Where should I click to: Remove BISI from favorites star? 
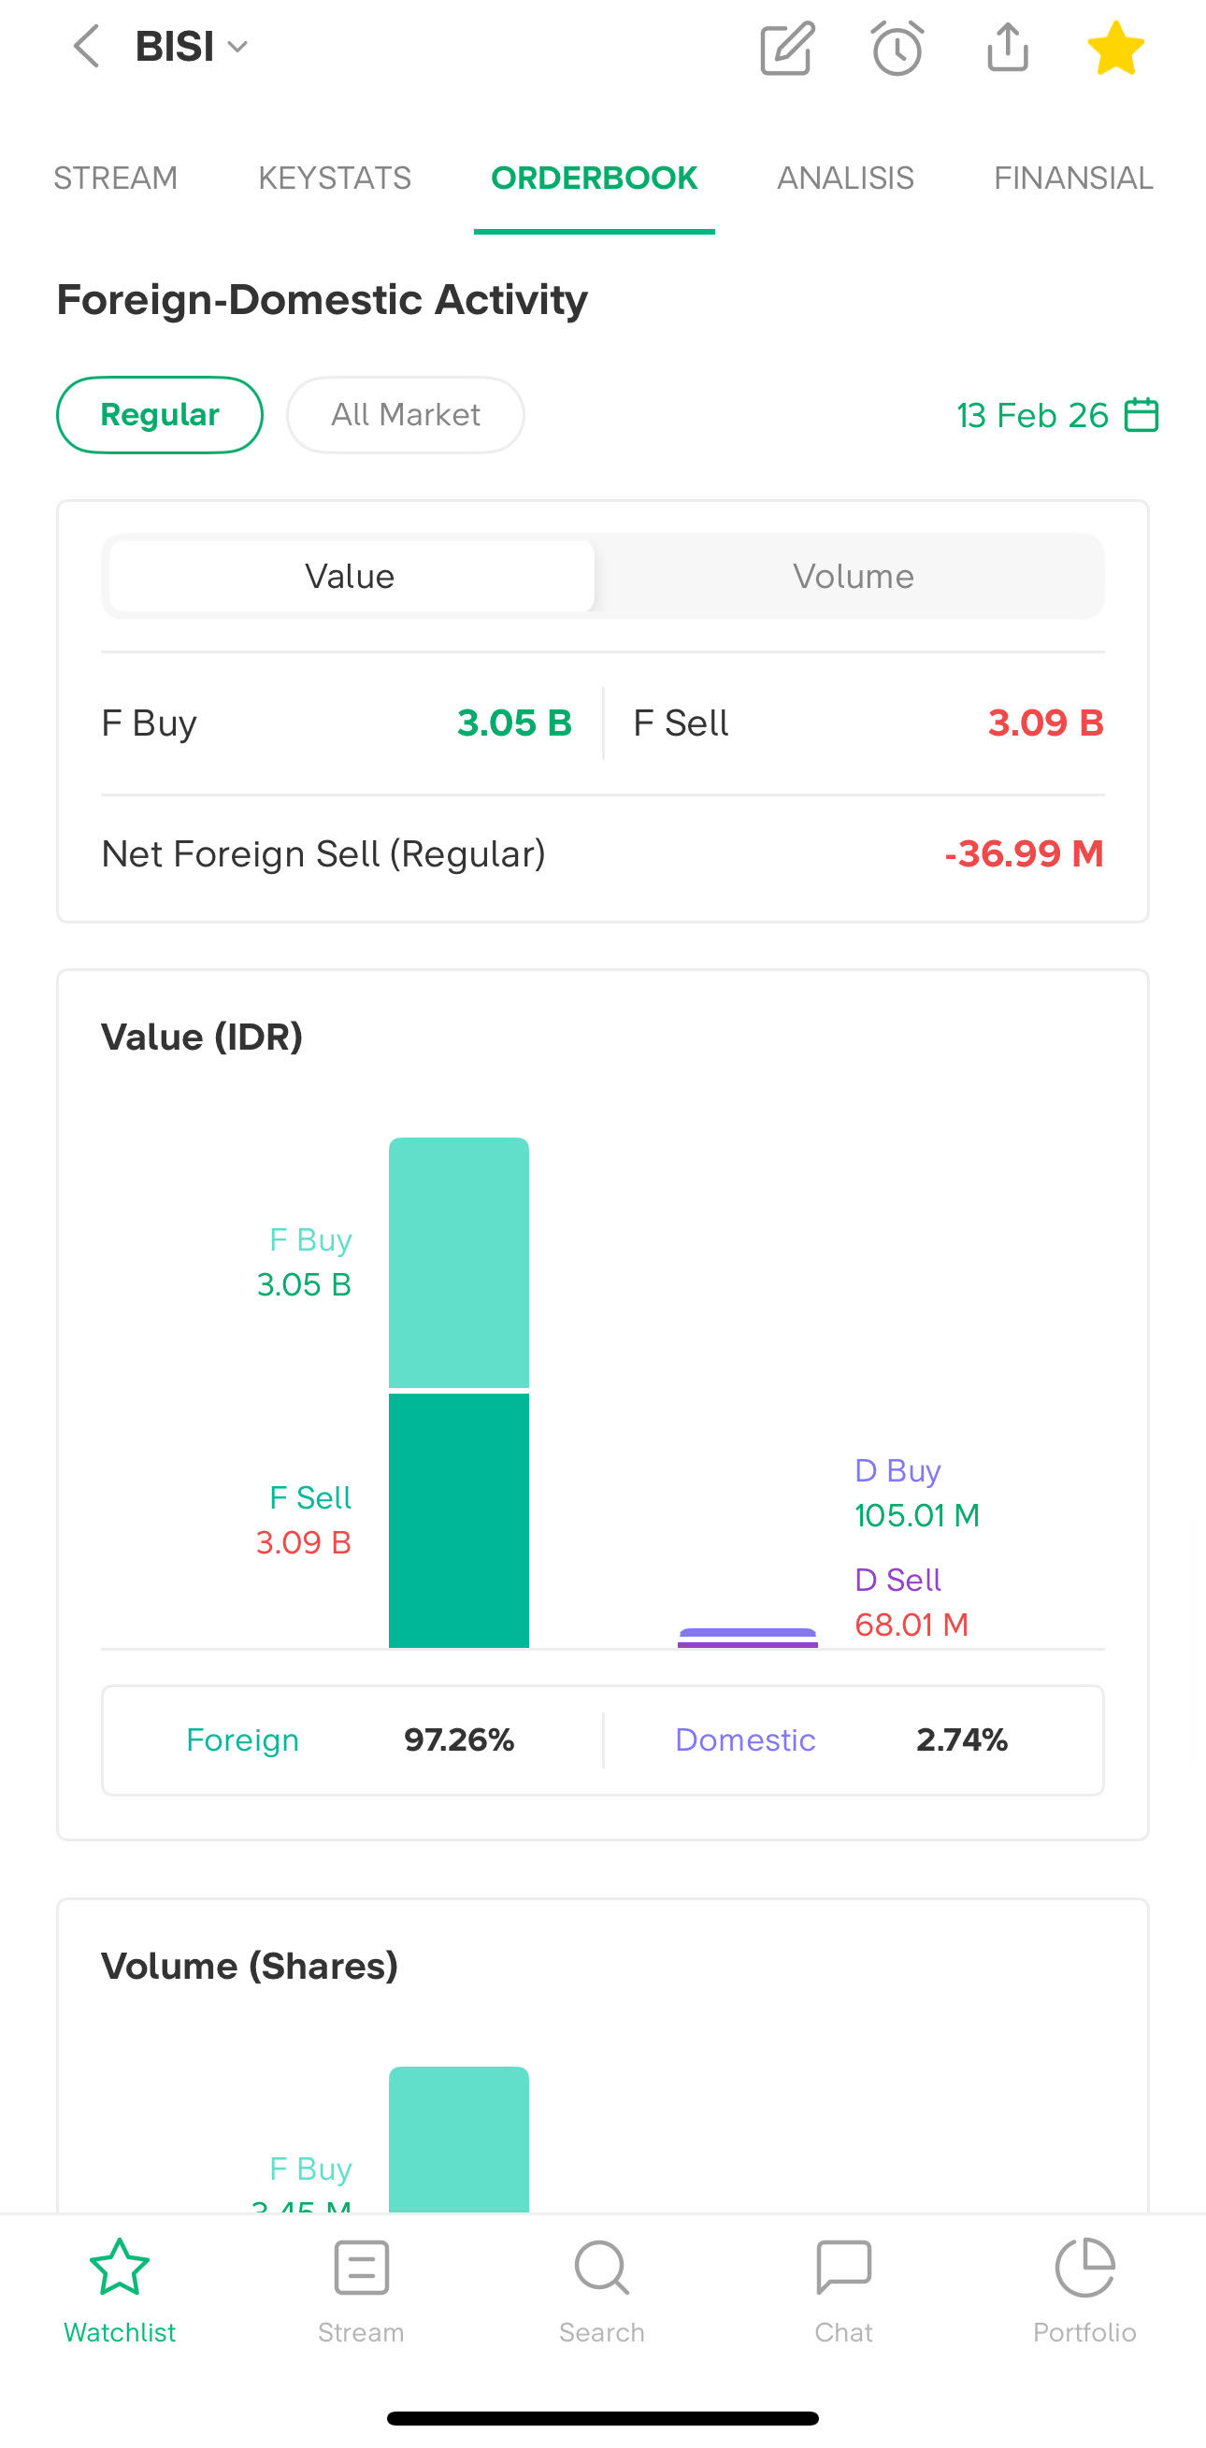(x=1115, y=48)
